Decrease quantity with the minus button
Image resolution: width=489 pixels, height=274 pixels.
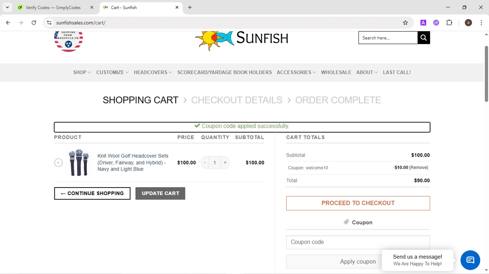tap(205, 163)
